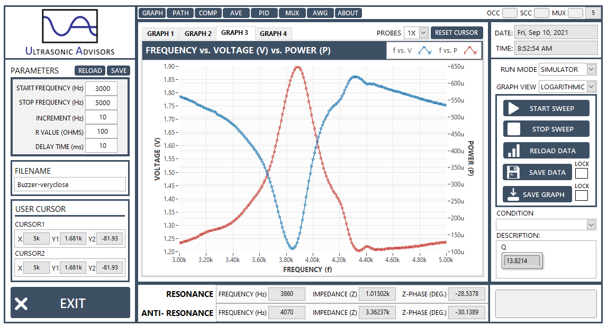Image resolution: width=607 pixels, height=326 pixels.
Task: Click the floppy disk icon on Save Data
Action: pyautogui.click(x=513, y=172)
